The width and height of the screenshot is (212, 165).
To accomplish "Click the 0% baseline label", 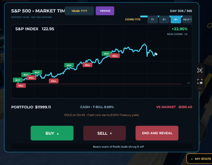I will coord(189,83).
